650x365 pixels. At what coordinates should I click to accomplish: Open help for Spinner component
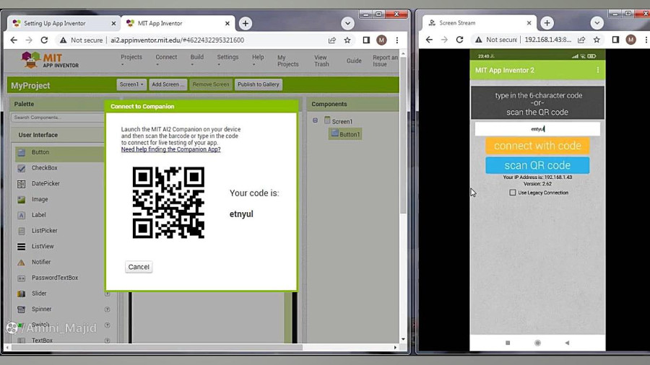pos(107,309)
